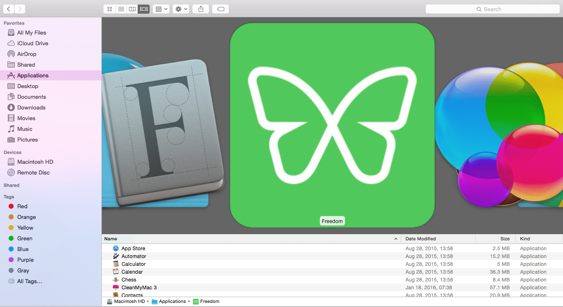Open the Action gear menu

click(181, 9)
